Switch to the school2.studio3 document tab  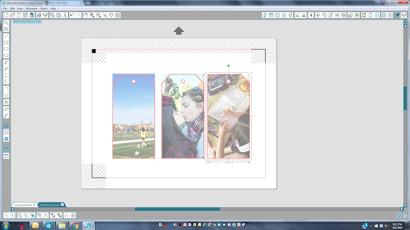(23, 205)
